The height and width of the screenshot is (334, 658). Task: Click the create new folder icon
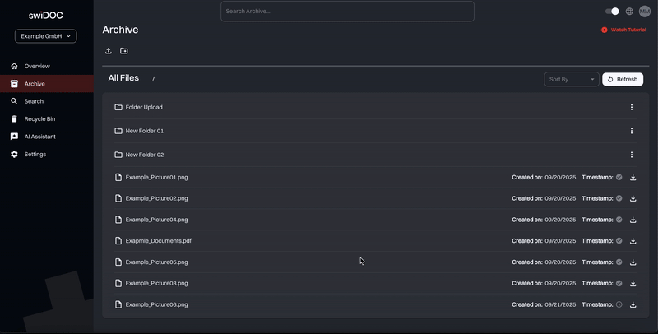[x=124, y=51]
